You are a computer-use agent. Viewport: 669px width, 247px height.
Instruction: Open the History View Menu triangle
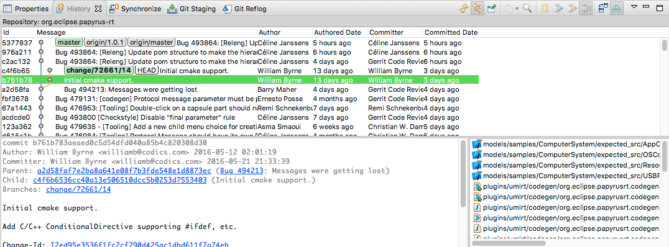(634, 7)
